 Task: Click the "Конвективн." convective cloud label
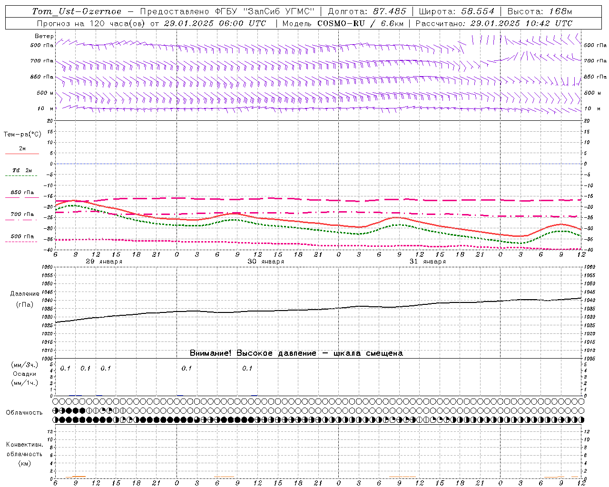24,445
